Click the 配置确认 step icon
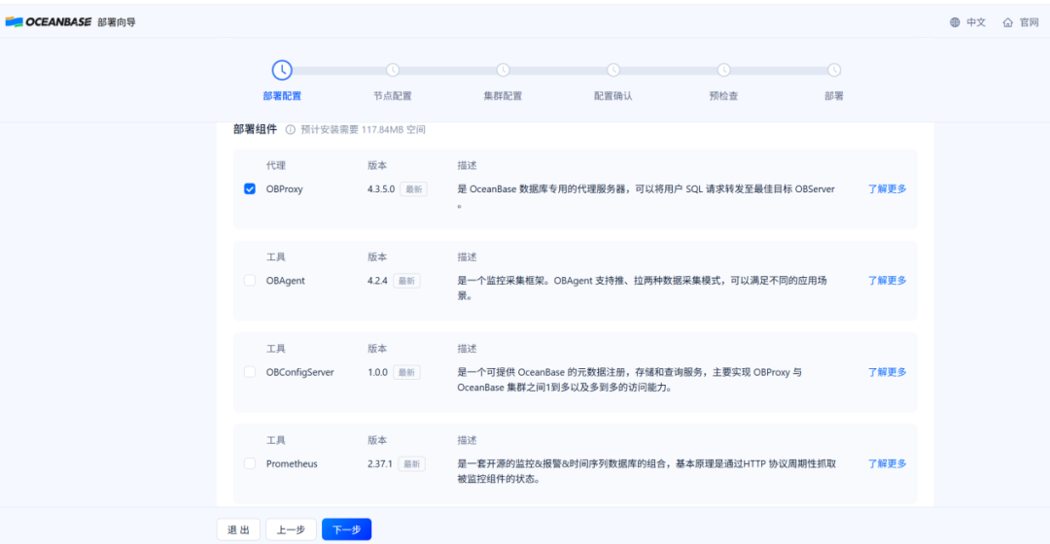The width and height of the screenshot is (1050, 544). tap(613, 70)
